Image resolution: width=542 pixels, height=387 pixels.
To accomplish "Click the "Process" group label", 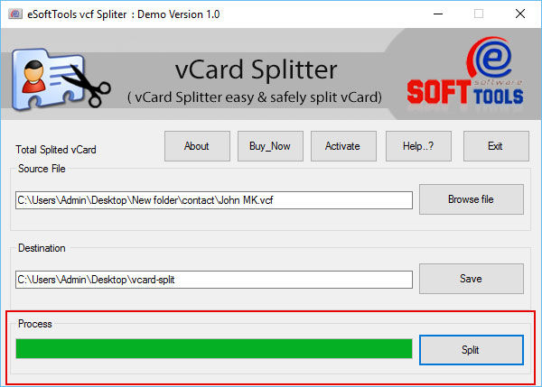I will (35, 324).
